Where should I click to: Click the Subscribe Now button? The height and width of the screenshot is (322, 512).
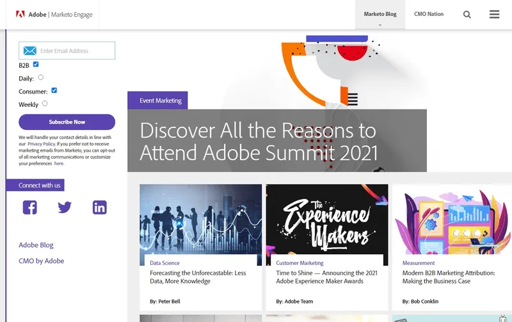67,122
